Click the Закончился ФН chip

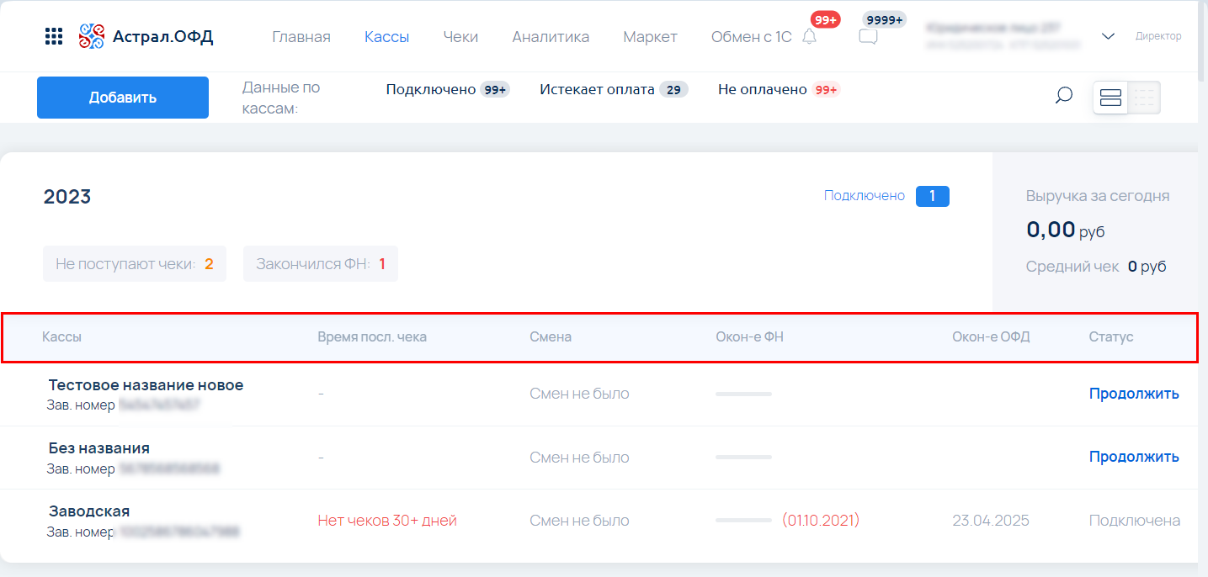(320, 264)
